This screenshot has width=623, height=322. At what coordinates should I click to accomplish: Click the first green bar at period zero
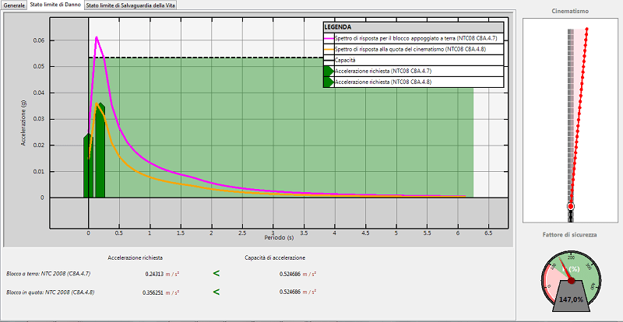coord(88,167)
